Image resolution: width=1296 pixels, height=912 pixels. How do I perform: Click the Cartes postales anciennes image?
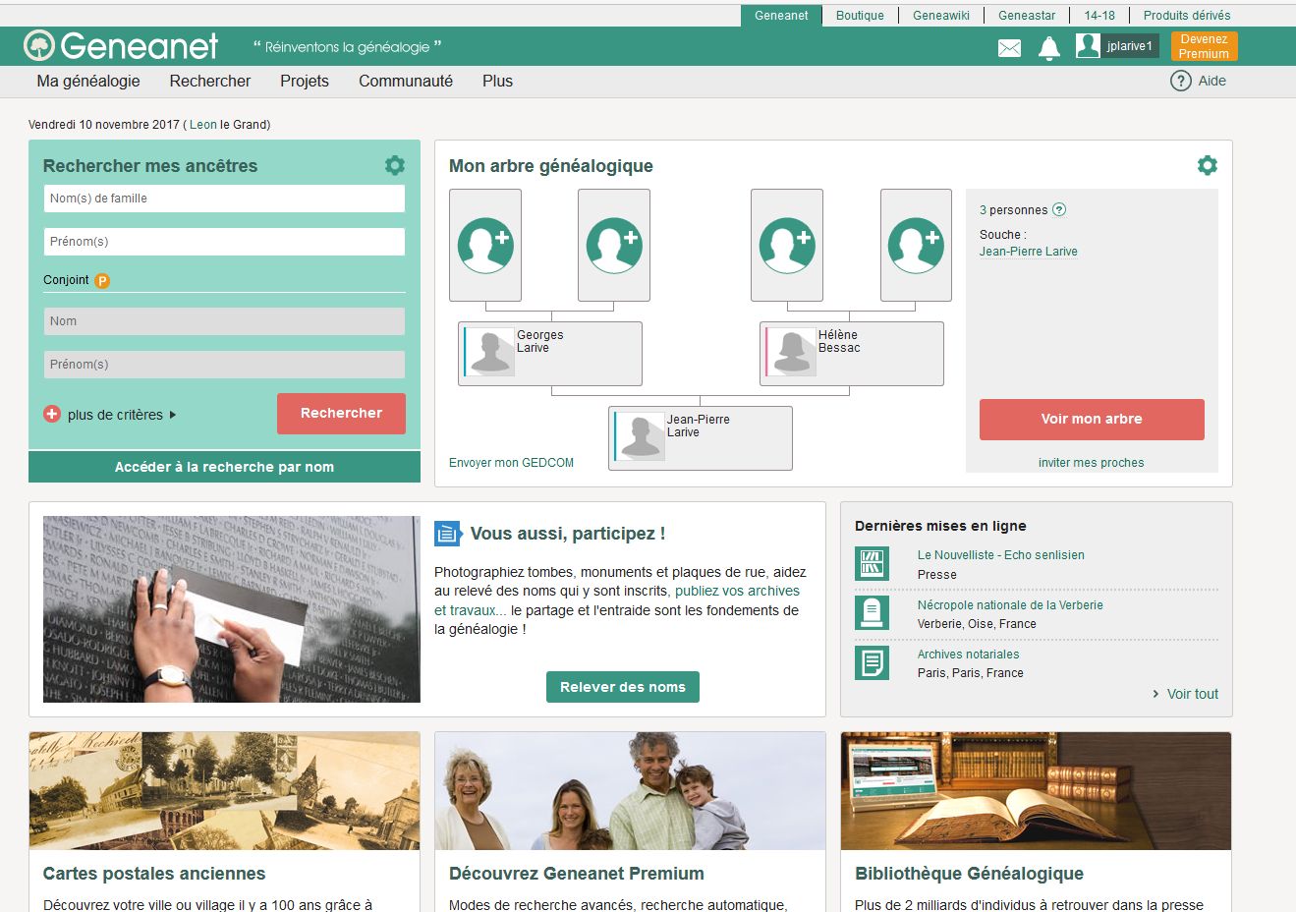[x=224, y=791]
